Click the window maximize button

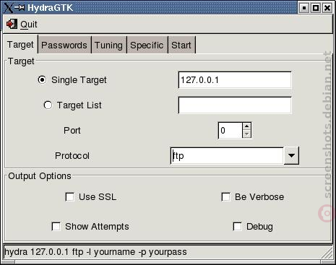point(316,8)
